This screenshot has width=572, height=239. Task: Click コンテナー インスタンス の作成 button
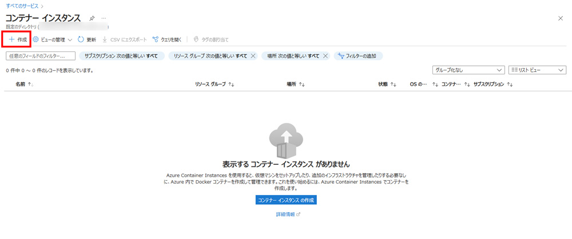tap(286, 200)
